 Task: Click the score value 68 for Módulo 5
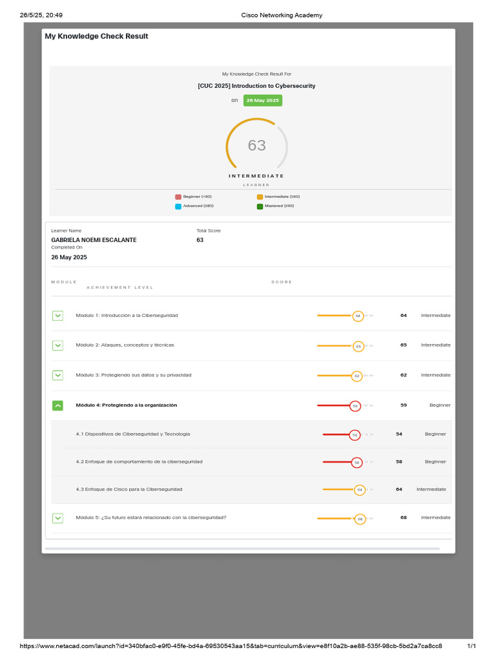404,517
